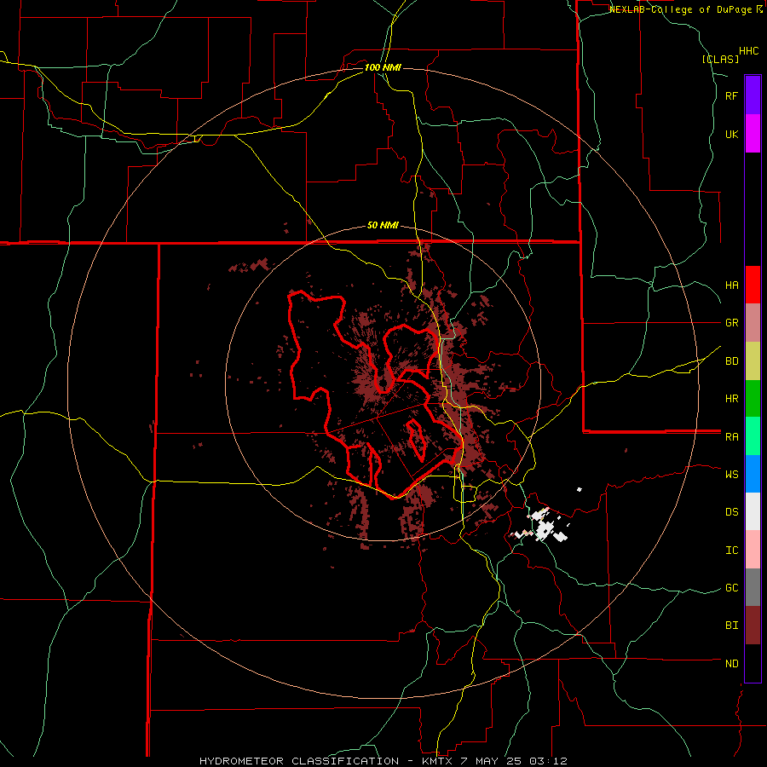
Task: Click the RF legend label
Action: tap(731, 95)
